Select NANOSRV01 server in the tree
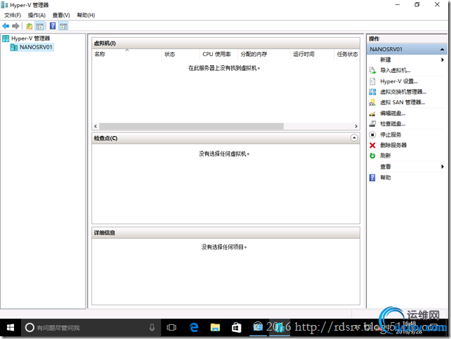 [36, 47]
